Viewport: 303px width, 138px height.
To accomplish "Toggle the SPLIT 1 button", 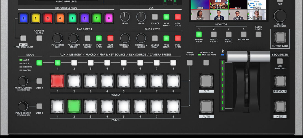I will pos(39,81).
